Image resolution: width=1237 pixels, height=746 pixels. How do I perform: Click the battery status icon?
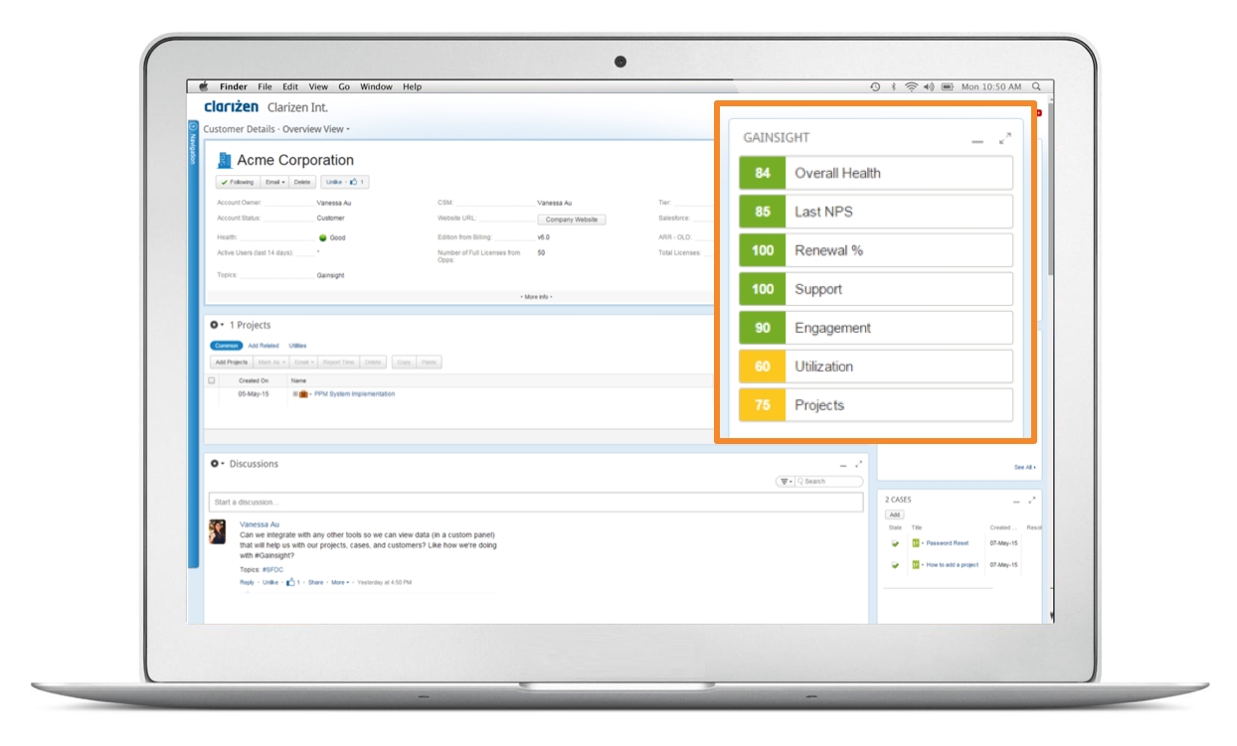pos(948,87)
